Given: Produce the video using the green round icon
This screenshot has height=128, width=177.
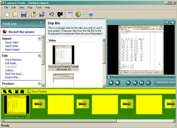Looking at the screenshot, I should tap(78, 14).
